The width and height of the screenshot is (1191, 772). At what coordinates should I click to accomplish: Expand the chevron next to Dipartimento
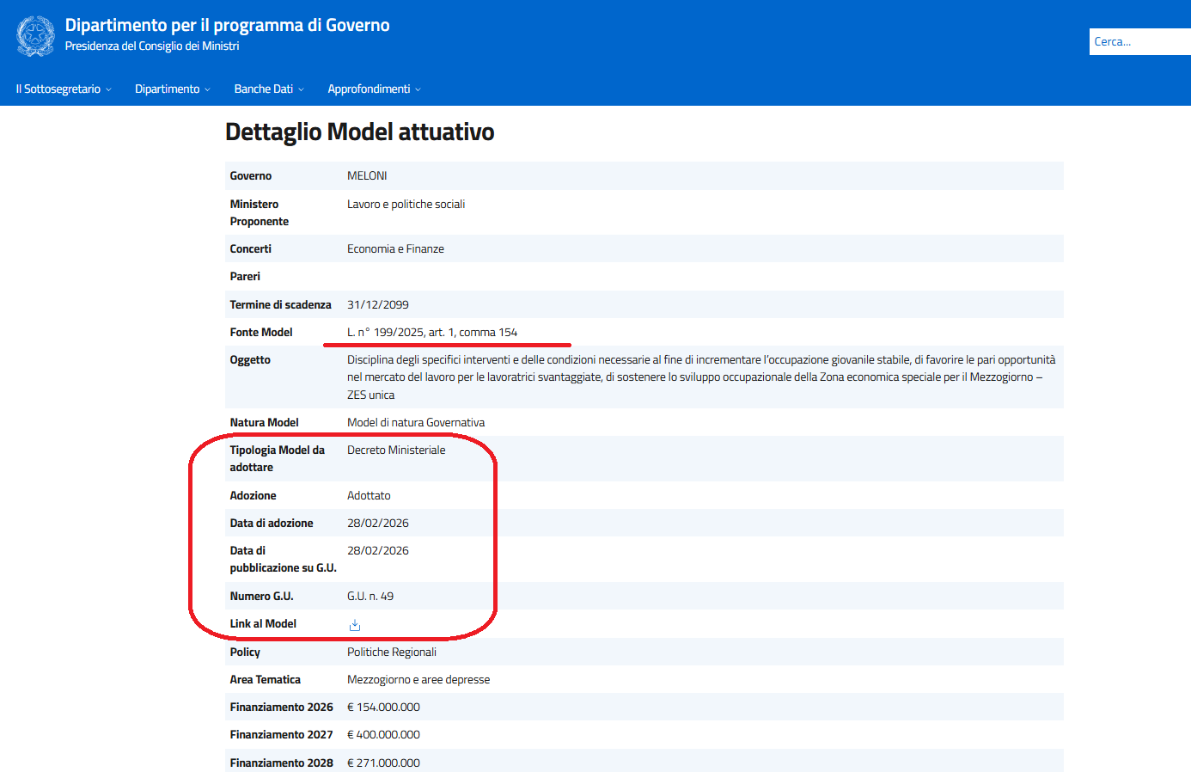(x=207, y=90)
